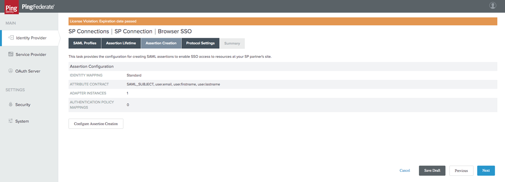Click the Browser SSO breadcrumb text
Viewport: 505px width, 182px height.
click(175, 31)
